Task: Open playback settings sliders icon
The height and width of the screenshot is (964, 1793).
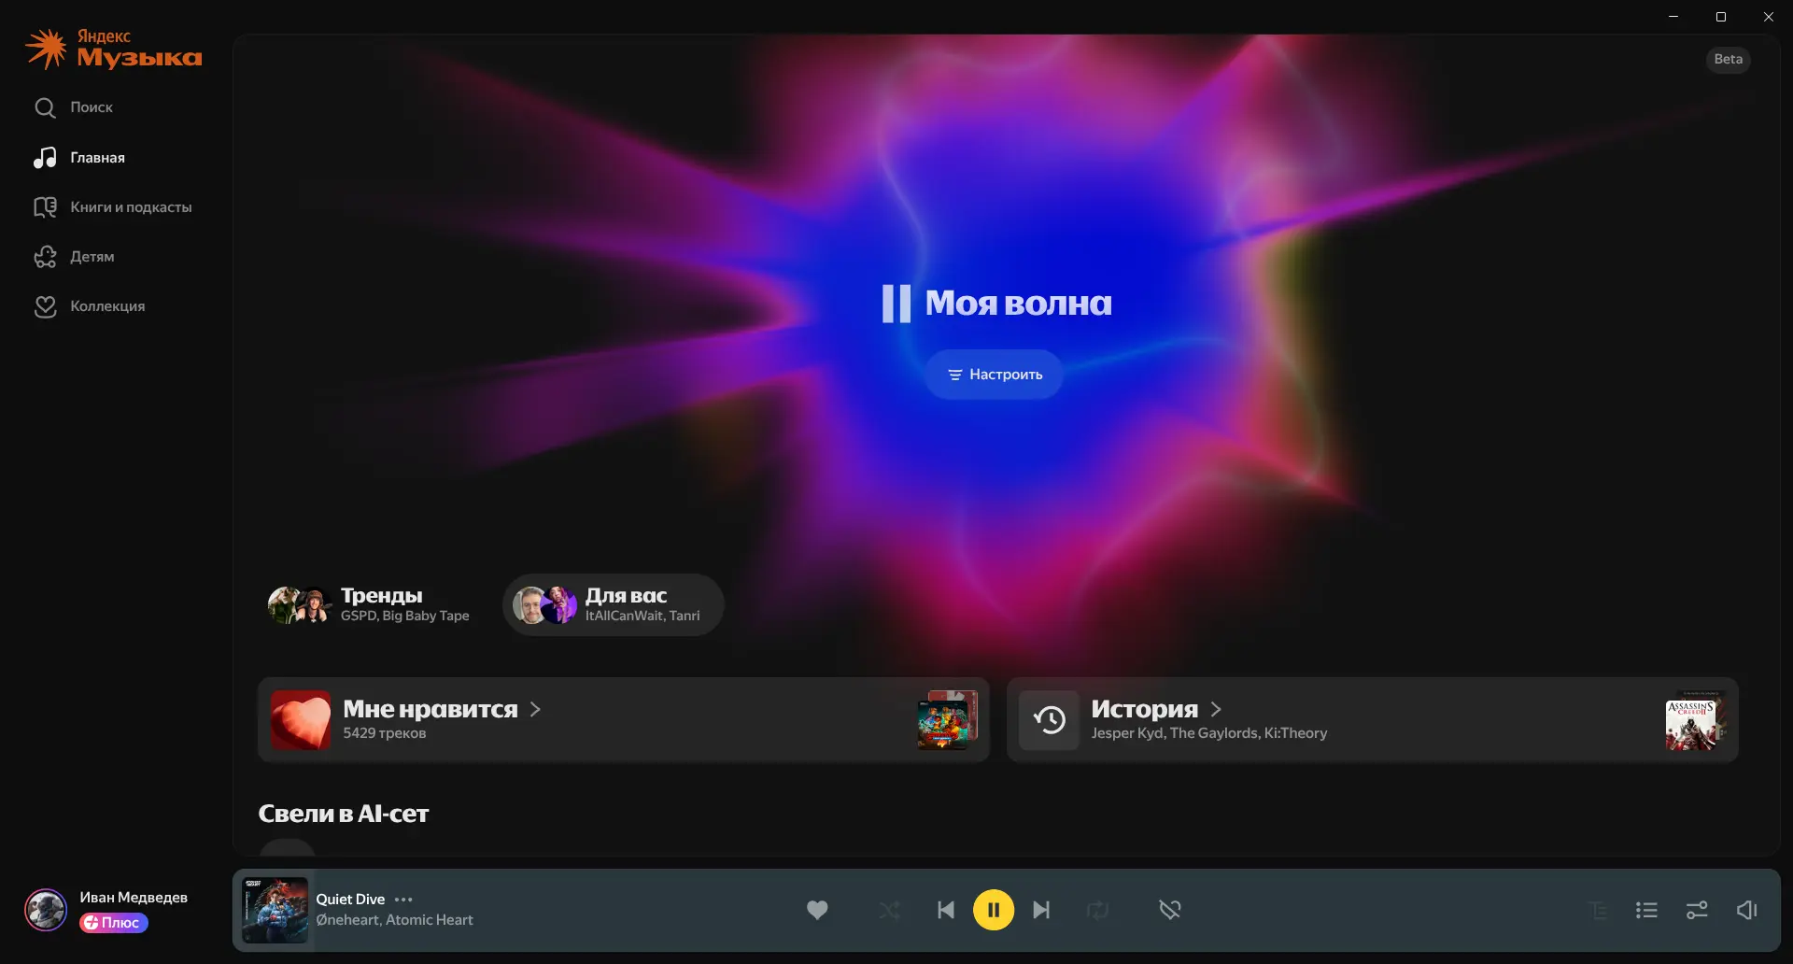Action: tap(1697, 910)
